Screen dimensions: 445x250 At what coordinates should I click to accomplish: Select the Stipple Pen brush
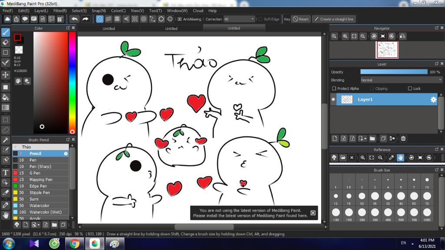coord(40,192)
